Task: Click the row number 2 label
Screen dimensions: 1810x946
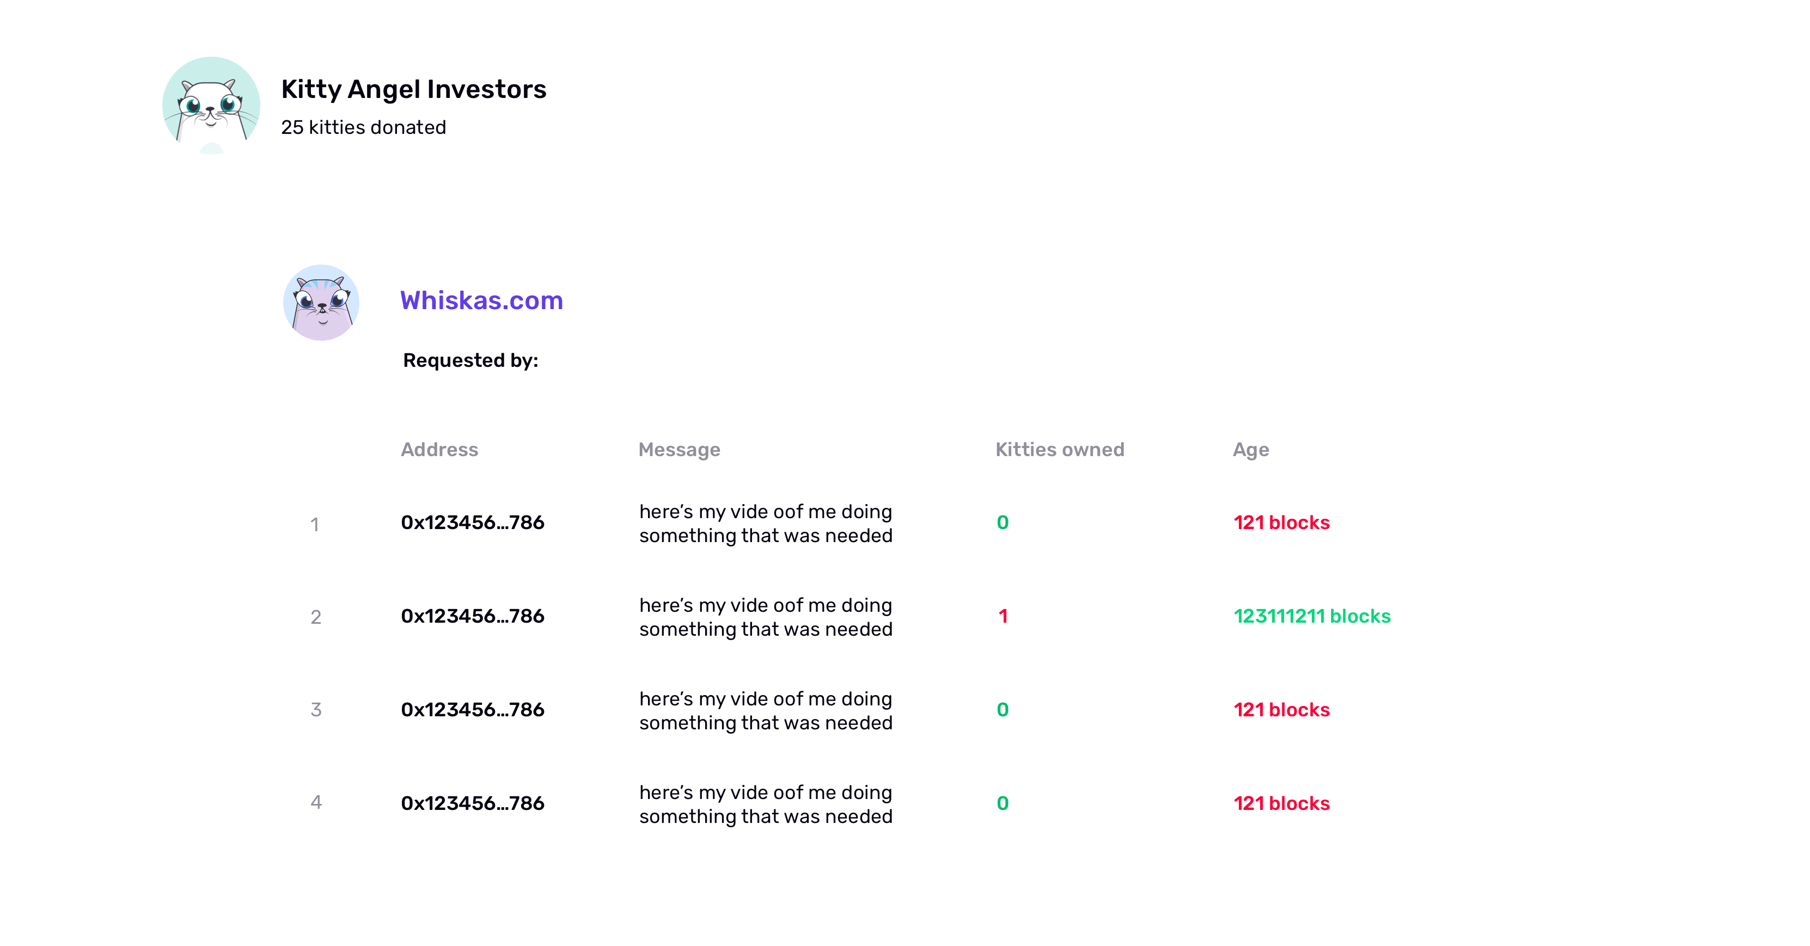Action: point(315,617)
